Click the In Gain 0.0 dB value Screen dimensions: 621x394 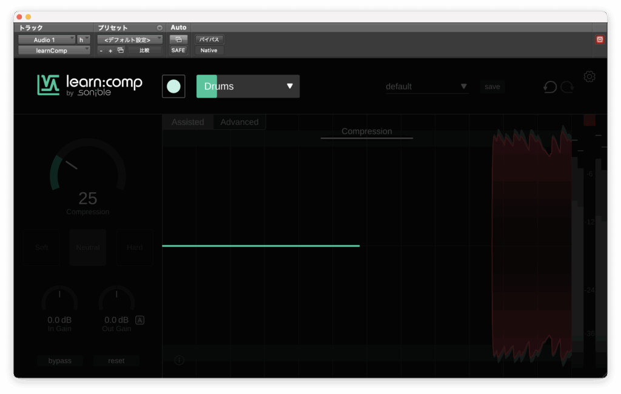[x=59, y=320]
